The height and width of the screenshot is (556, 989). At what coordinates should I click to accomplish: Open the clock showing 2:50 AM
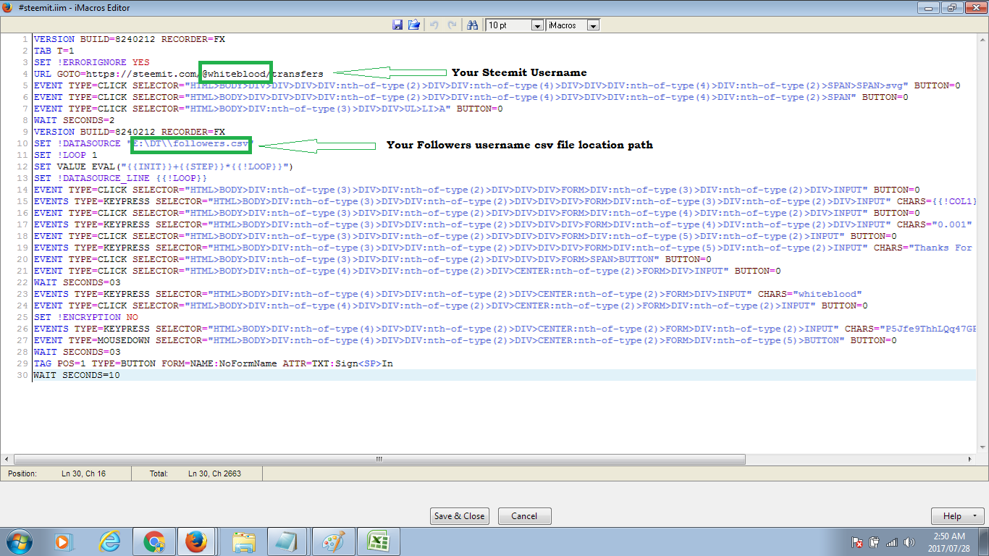coord(948,542)
